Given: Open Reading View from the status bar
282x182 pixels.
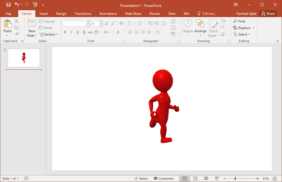Looking at the screenshot, I should coord(206,179).
